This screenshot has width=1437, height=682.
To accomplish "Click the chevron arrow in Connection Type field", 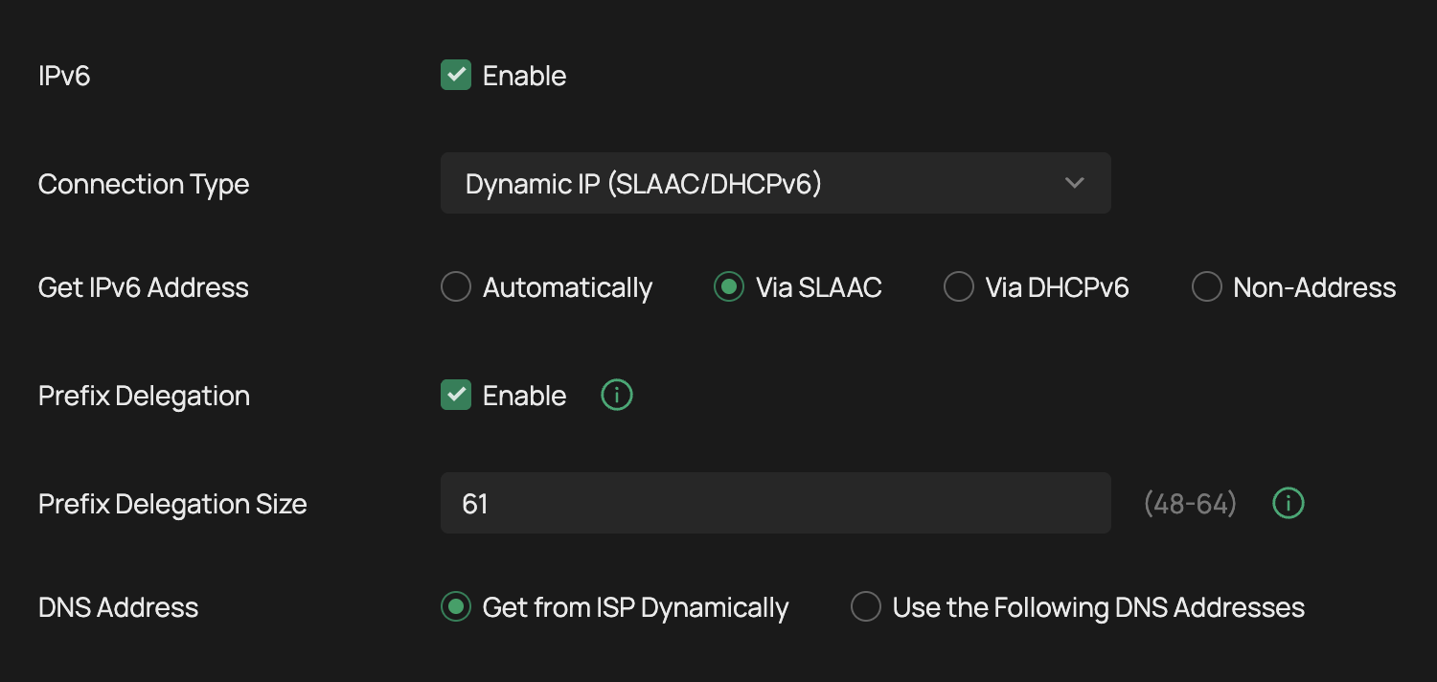I will click(x=1074, y=183).
